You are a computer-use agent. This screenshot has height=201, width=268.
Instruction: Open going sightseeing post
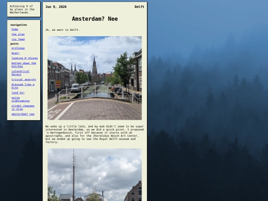point(20,99)
